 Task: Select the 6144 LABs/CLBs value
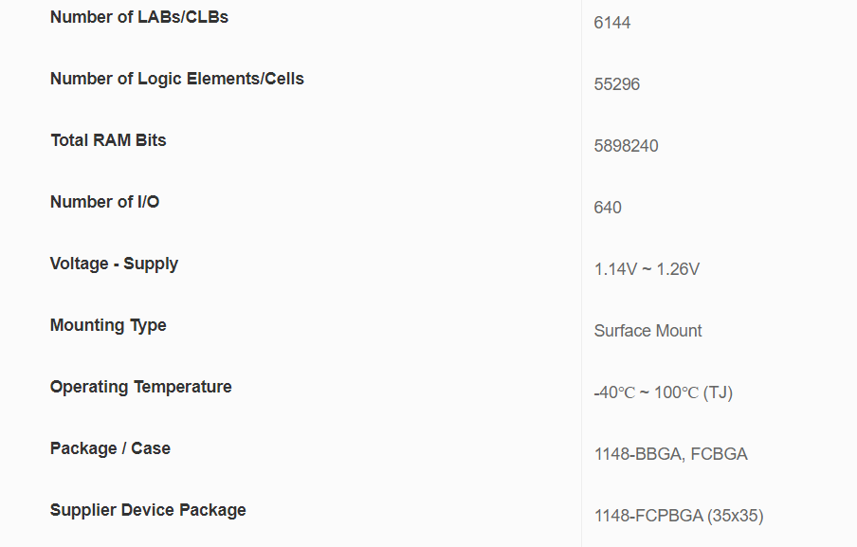612,23
